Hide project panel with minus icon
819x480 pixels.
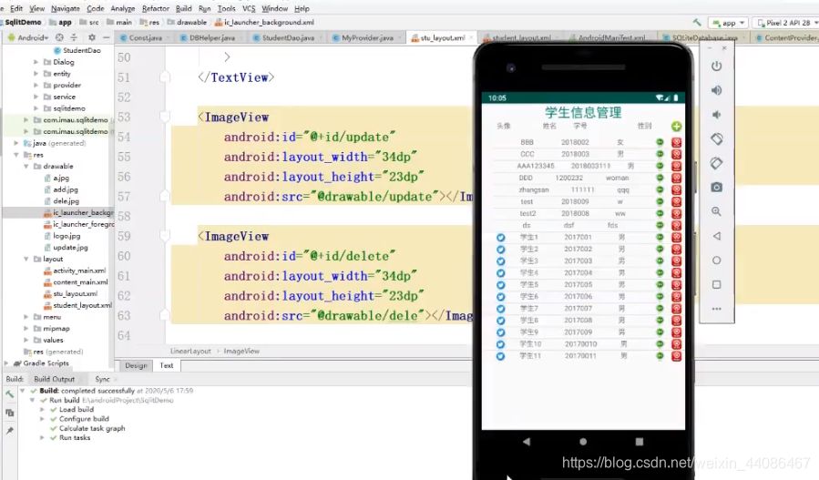tap(106, 37)
